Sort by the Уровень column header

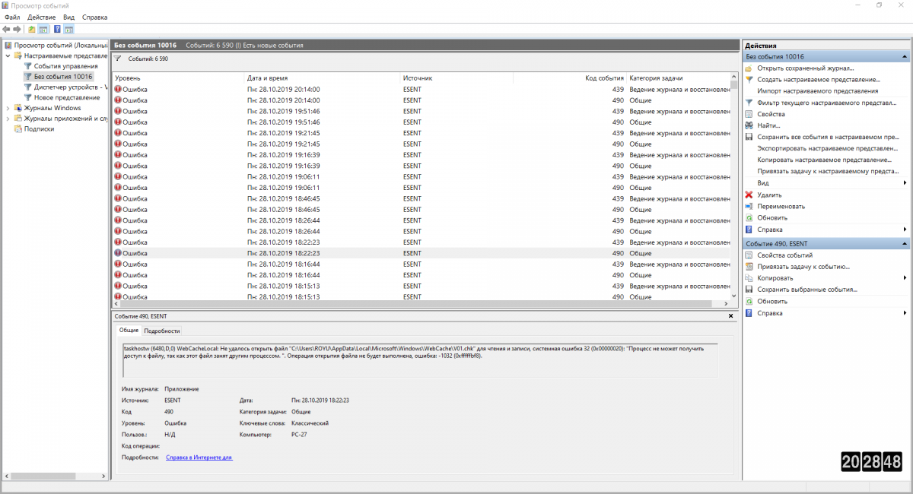point(178,78)
